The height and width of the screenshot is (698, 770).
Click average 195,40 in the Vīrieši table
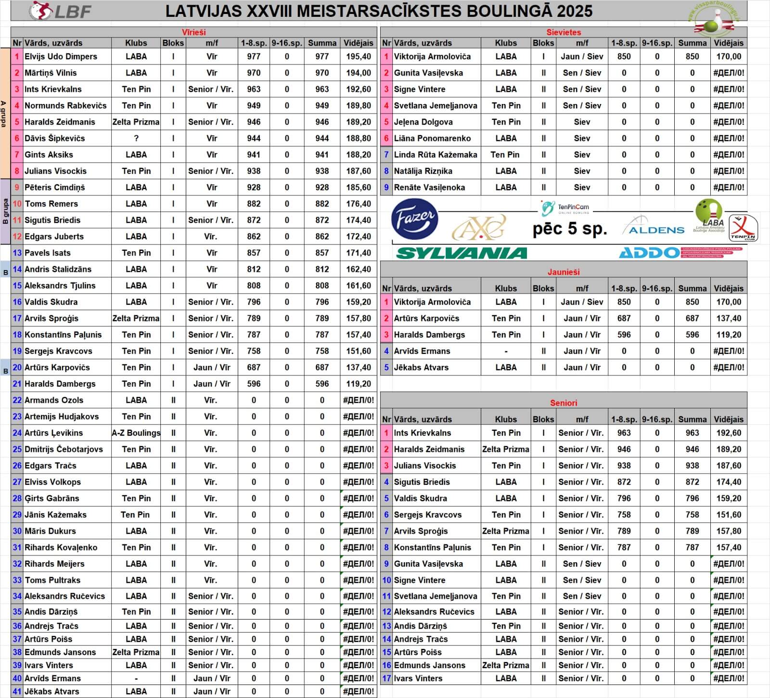click(359, 56)
